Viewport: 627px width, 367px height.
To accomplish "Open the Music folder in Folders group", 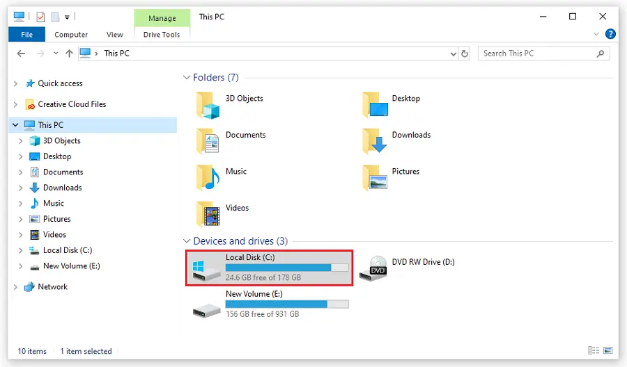I will 208,177.
